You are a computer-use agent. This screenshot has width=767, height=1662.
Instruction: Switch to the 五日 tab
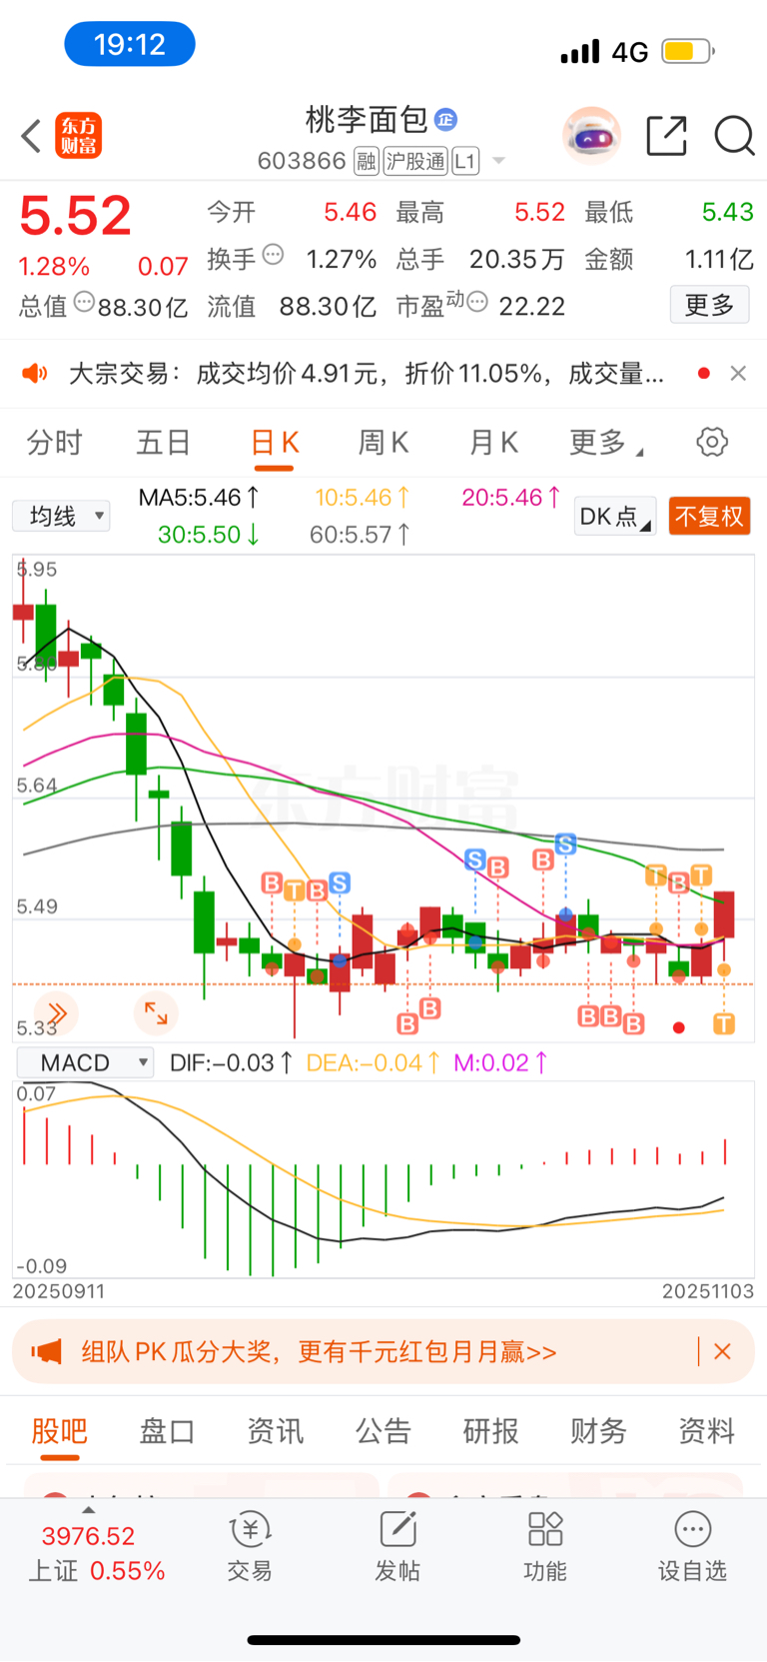tap(164, 442)
